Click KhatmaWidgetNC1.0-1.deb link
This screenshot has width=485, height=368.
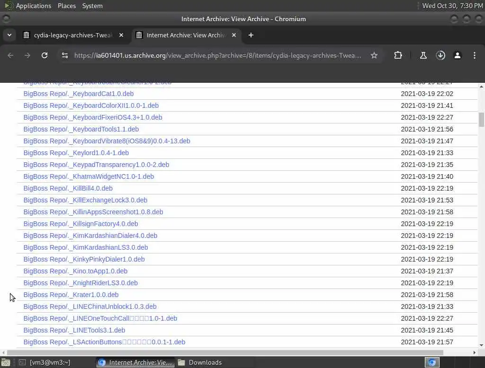pos(89,176)
